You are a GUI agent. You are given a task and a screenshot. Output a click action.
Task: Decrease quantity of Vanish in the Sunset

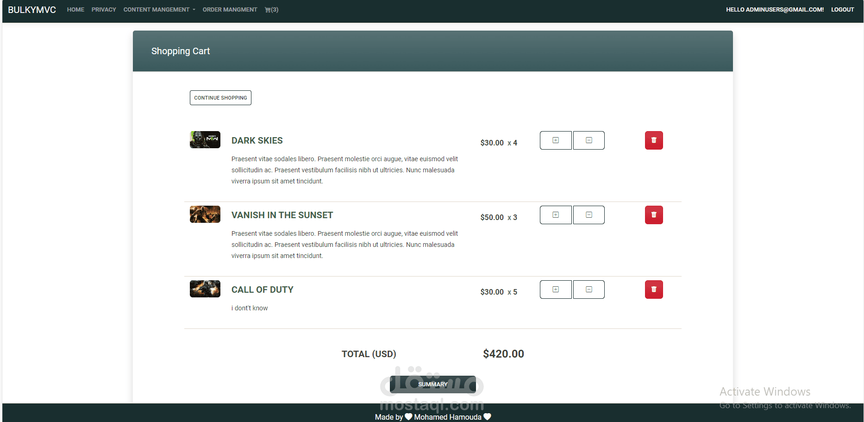click(x=589, y=215)
